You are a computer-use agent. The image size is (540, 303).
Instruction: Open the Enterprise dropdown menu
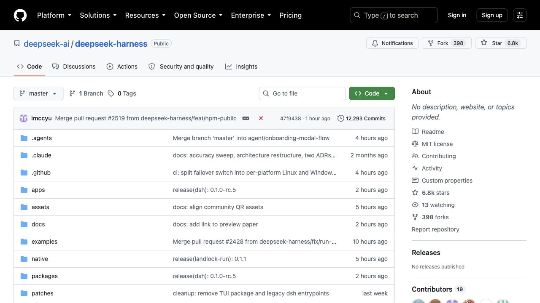[x=251, y=15]
